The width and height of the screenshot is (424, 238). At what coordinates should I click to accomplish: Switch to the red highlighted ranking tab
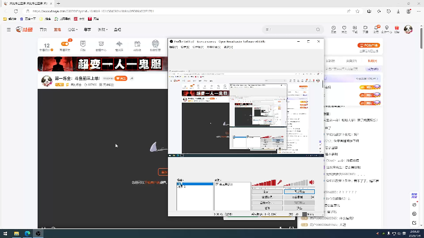click(373, 61)
